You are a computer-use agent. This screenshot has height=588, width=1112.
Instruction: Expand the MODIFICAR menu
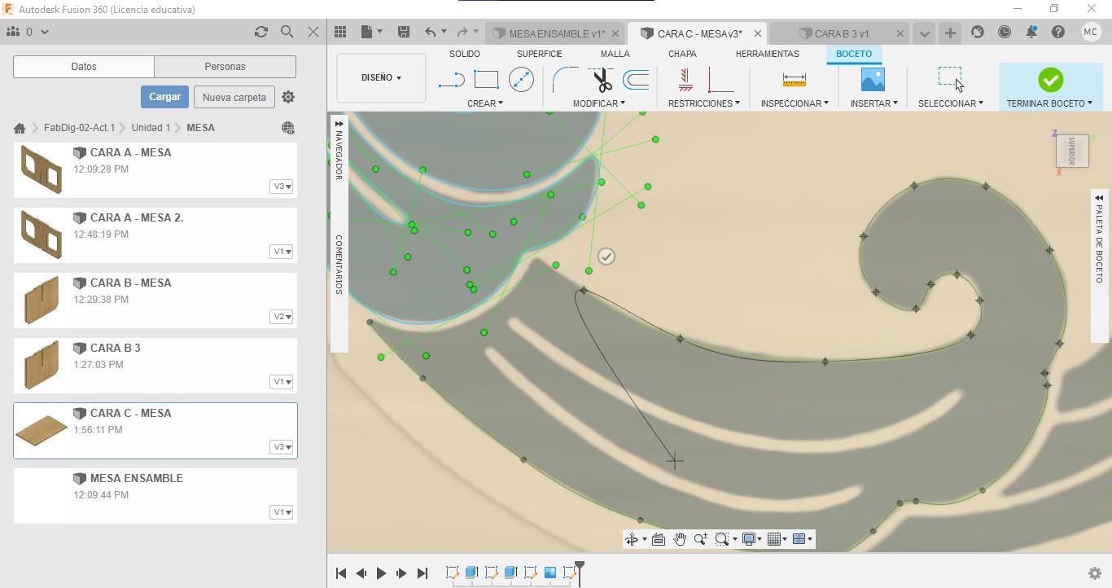[598, 103]
